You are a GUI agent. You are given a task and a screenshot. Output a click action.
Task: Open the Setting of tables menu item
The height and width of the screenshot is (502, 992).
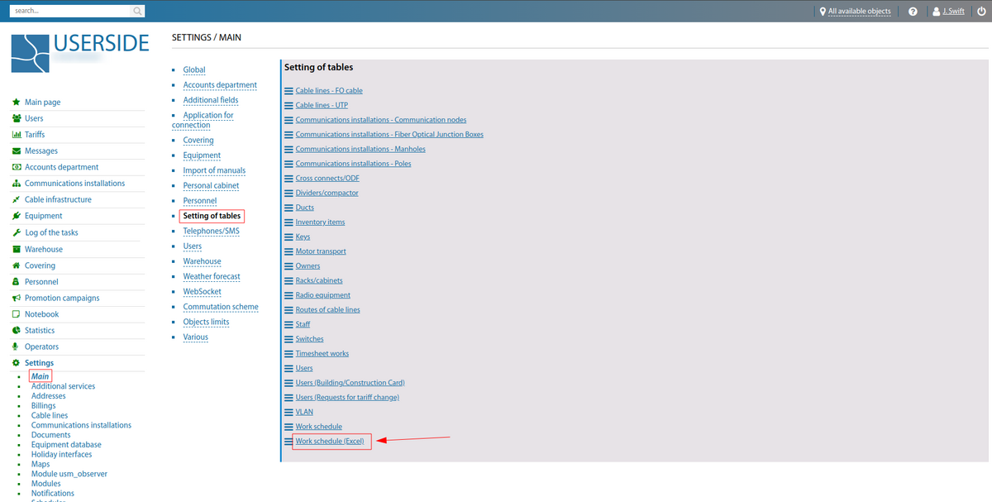click(212, 215)
